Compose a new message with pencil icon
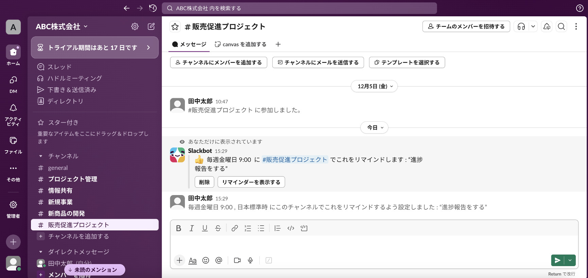Image resolution: width=588 pixels, height=278 pixels. 151,27
